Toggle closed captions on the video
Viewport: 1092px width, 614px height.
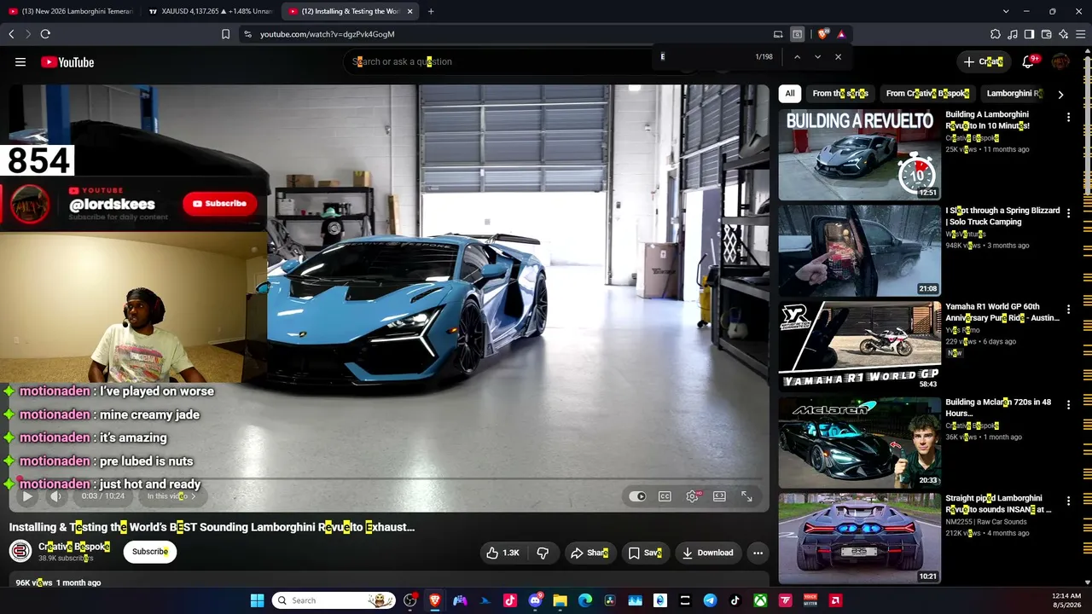665,496
